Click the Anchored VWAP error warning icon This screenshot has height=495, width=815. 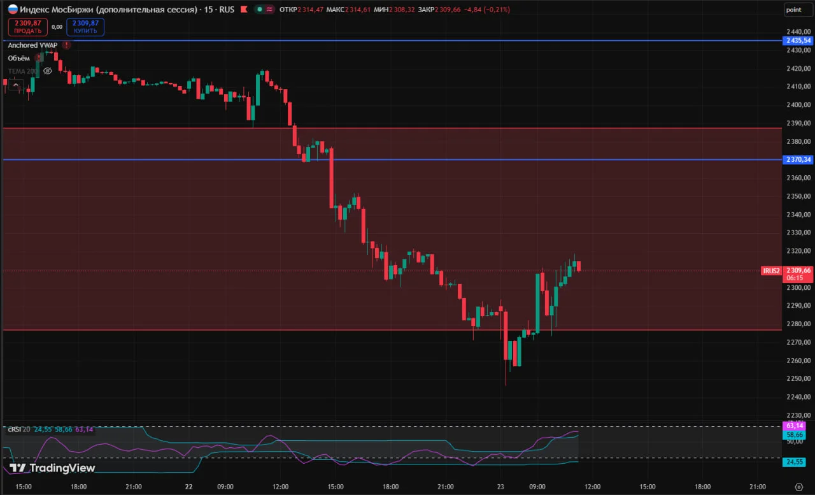[x=67, y=45]
